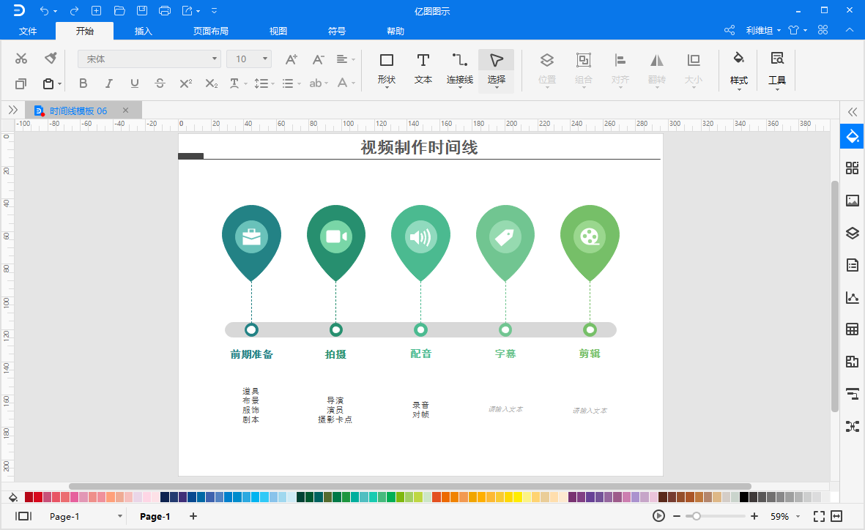Toggle underline text formatting
This screenshot has width=865, height=530.
coord(134,83)
